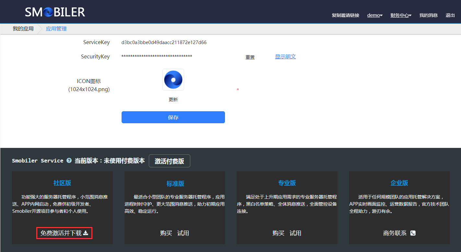Viewport: 461px width, 252px height.
Task: Click 购买 under 专业版
Action: 278,233
